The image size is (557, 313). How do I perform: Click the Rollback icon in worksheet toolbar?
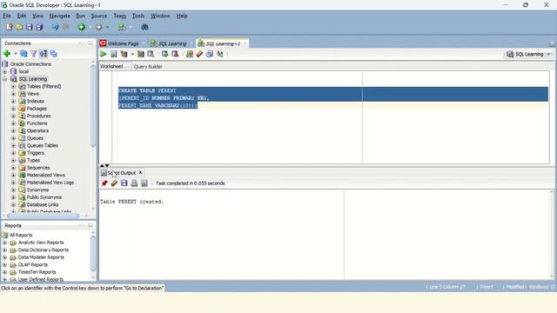175,54
